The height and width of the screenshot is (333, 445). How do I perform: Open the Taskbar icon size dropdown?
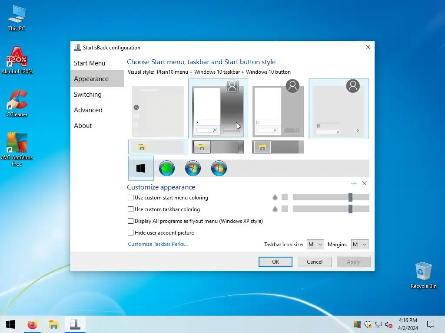[x=315, y=245]
